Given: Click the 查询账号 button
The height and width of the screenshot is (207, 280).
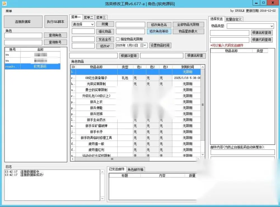Looking at the screenshot, I should (x=55, y=42).
